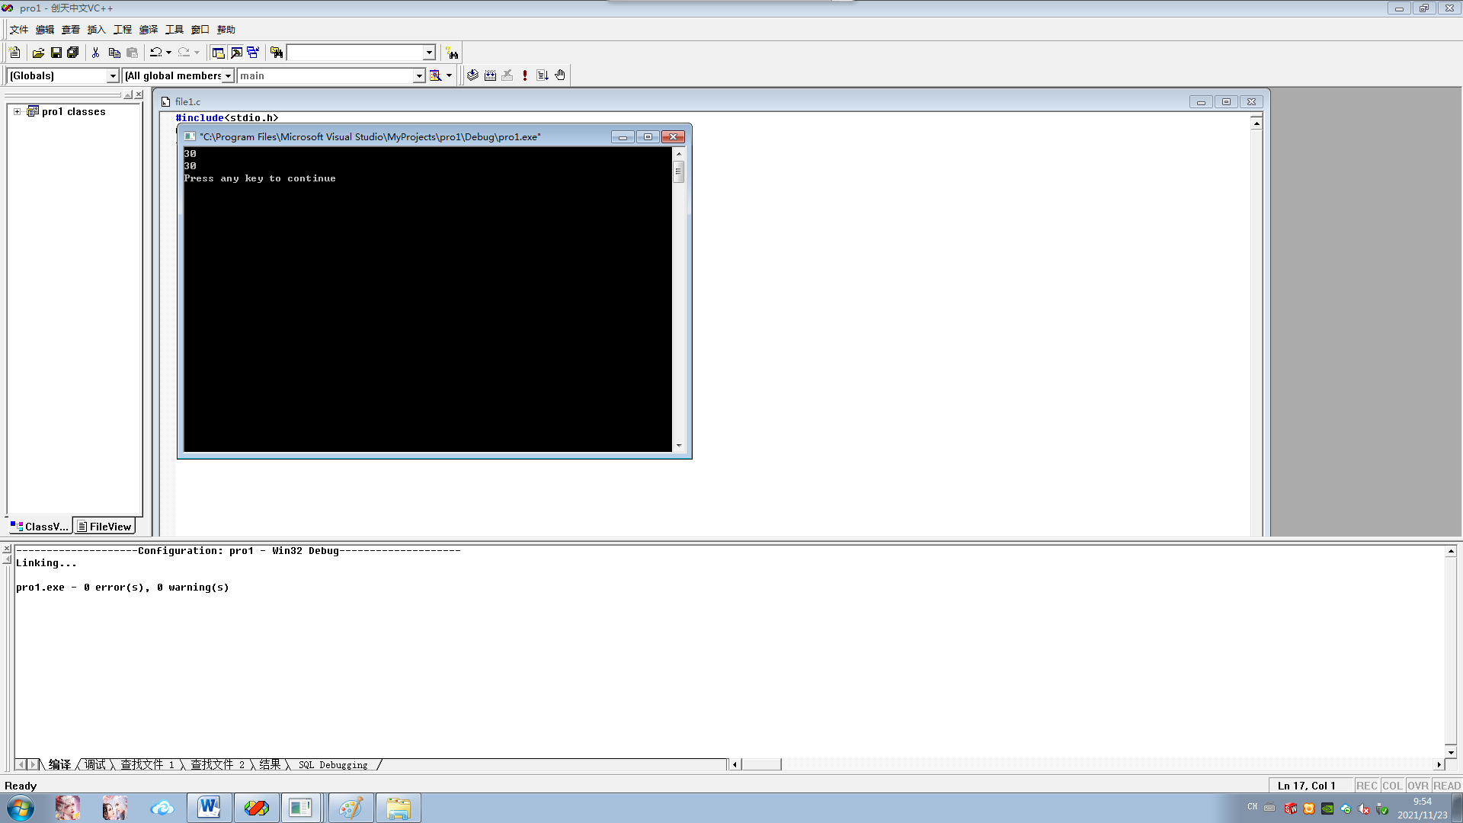Image resolution: width=1463 pixels, height=823 pixels.
Task: Toggle the Workspace window button
Action: tap(219, 53)
